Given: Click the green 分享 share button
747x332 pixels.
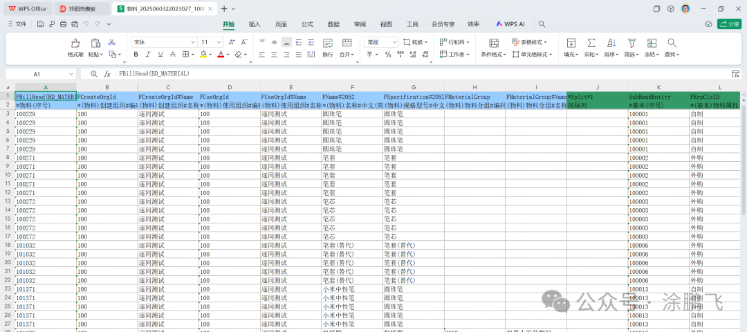Looking at the screenshot, I should 729,24.
